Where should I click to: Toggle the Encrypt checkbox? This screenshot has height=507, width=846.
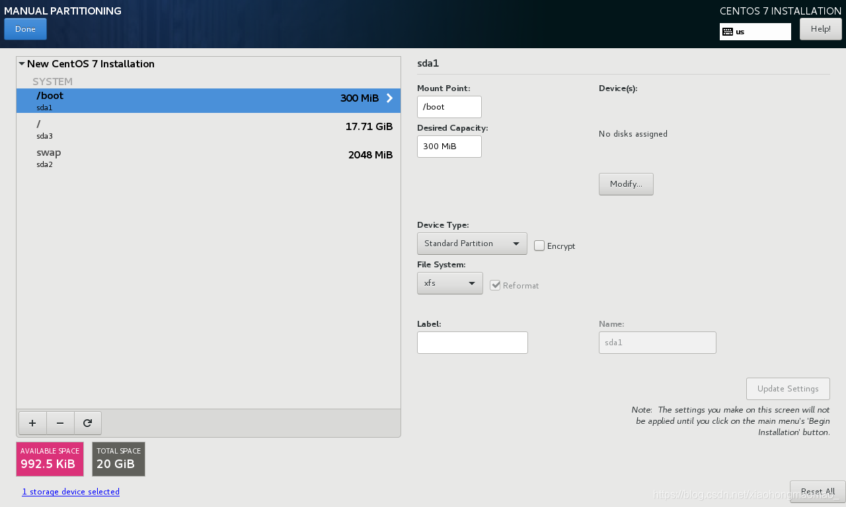pyautogui.click(x=539, y=246)
